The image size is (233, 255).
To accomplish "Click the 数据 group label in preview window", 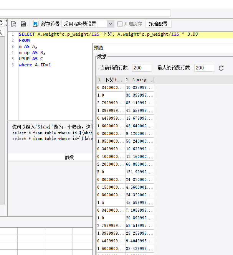I will click(x=102, y=57).
